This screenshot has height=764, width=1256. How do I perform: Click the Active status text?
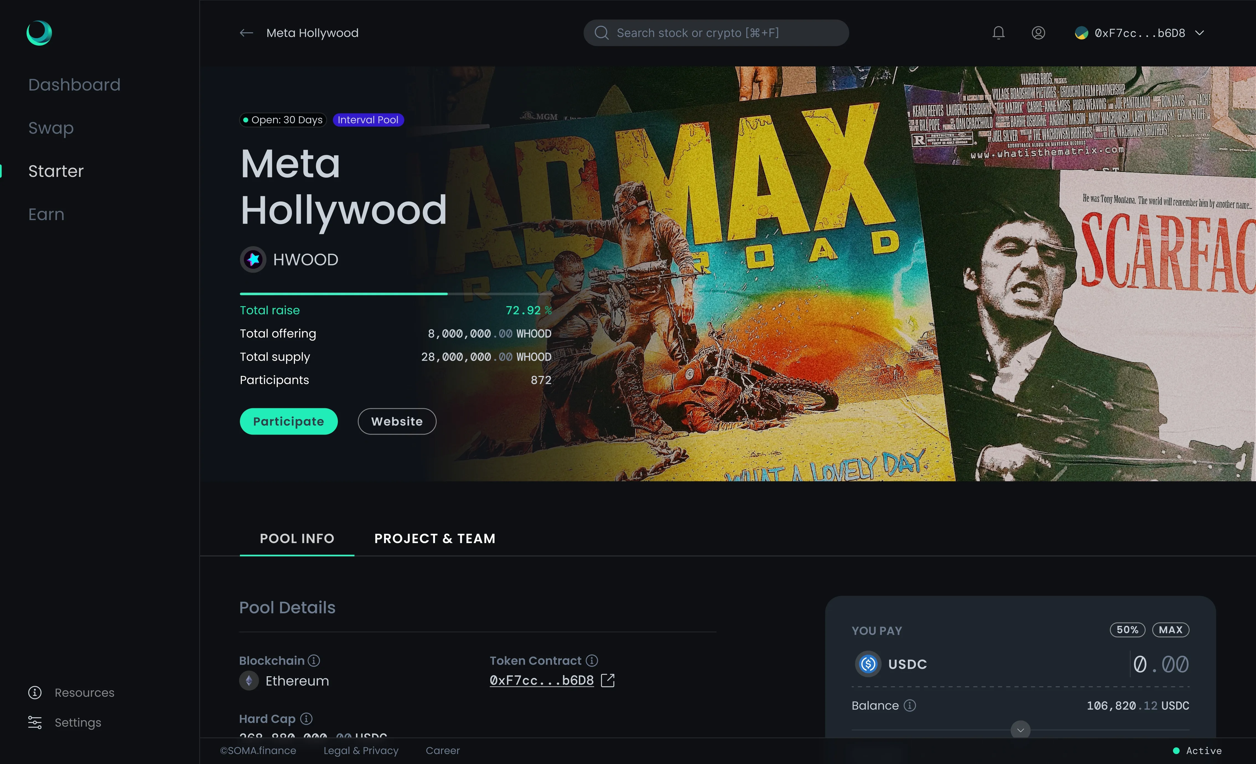(1203, 751)
